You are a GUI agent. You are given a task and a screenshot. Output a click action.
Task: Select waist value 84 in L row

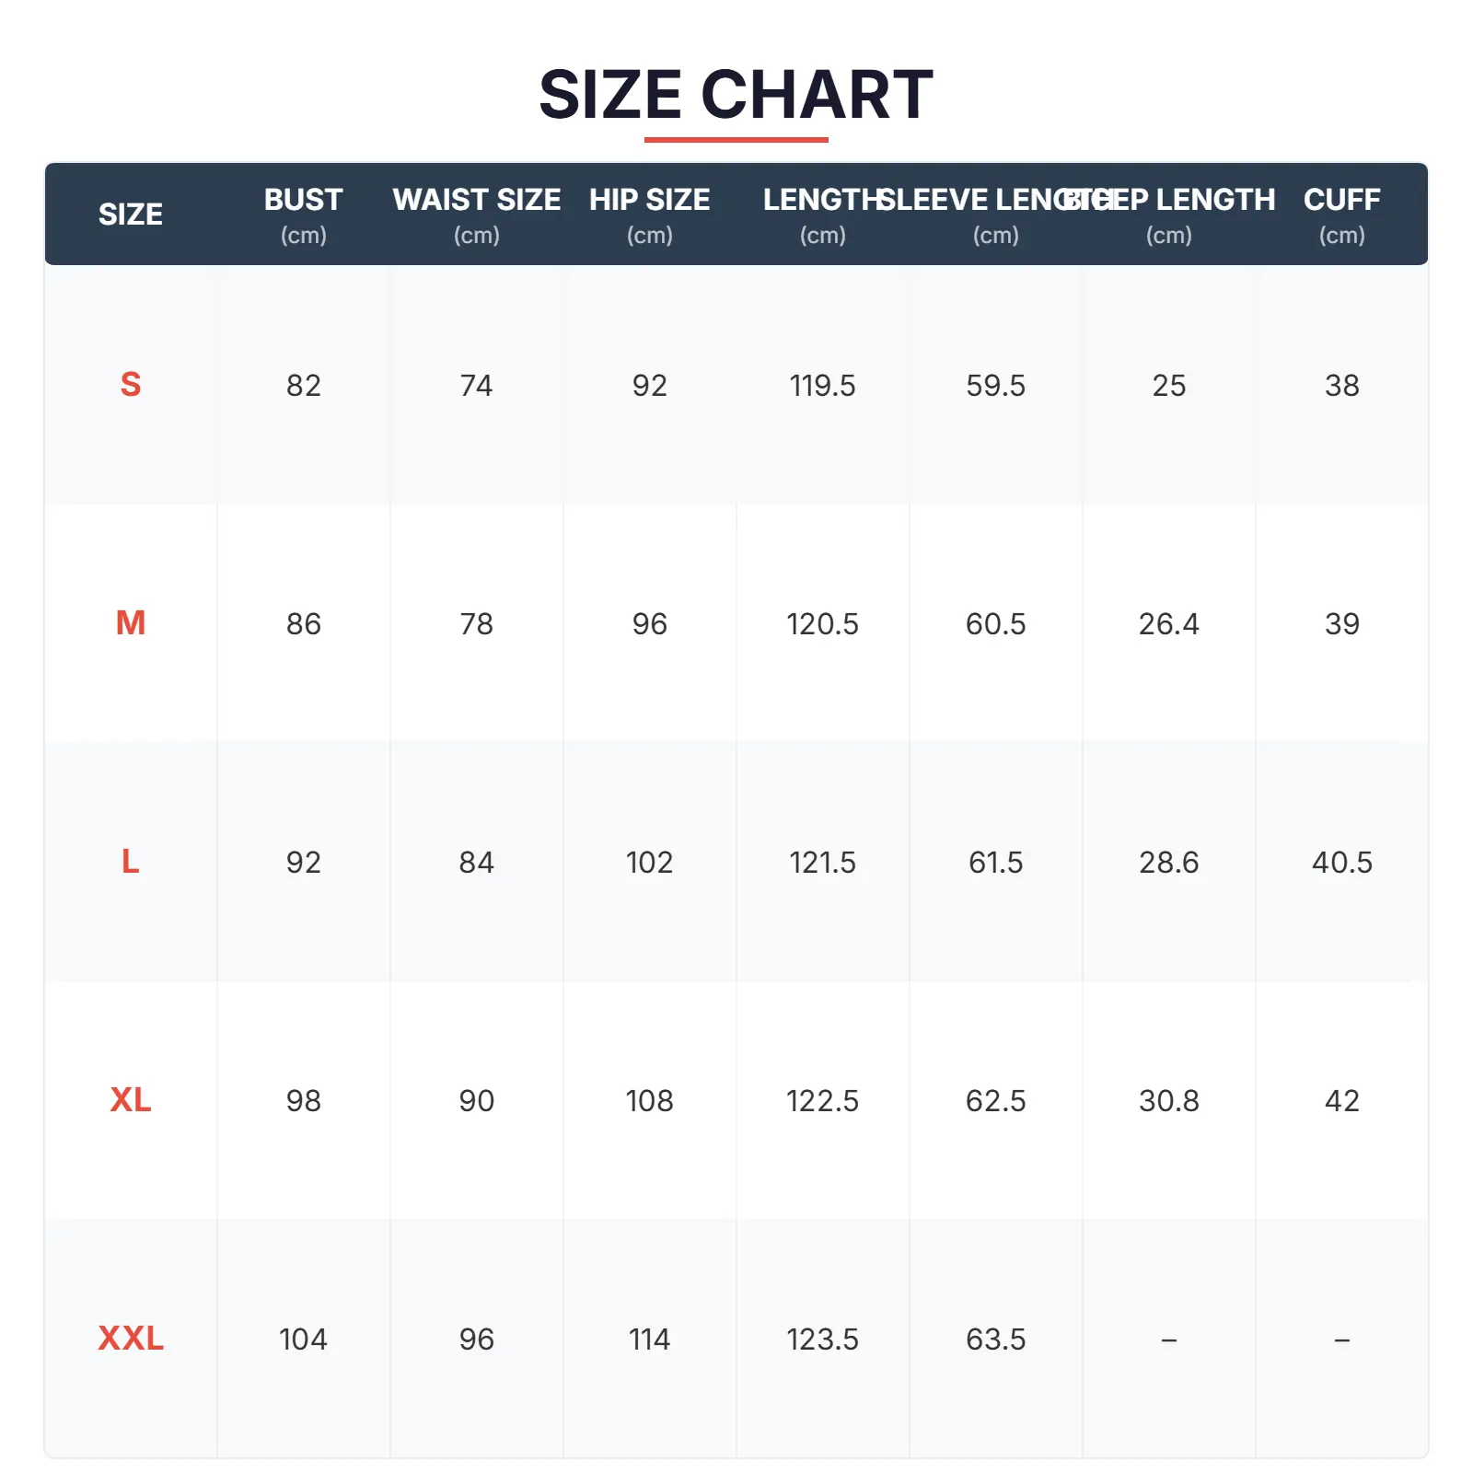pos(476,862)
